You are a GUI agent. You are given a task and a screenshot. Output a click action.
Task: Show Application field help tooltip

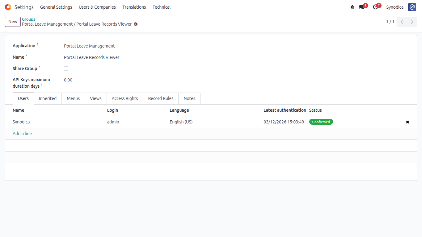(x=37, y=44)
